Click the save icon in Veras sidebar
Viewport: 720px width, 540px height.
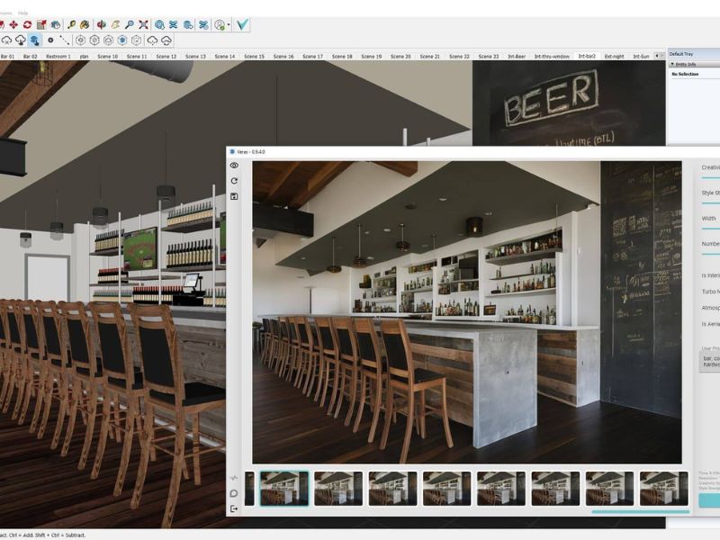point(234,196)
